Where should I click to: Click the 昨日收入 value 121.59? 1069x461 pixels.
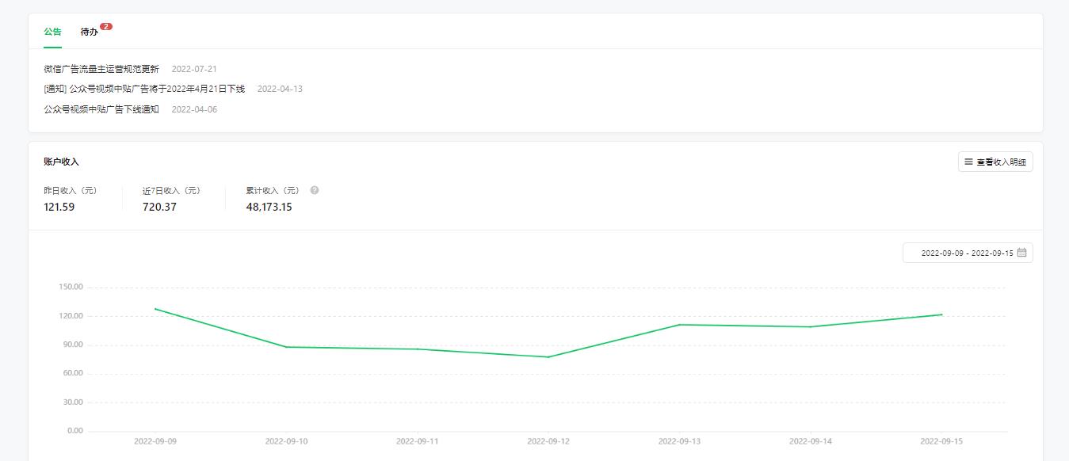(x=59, y=208)
